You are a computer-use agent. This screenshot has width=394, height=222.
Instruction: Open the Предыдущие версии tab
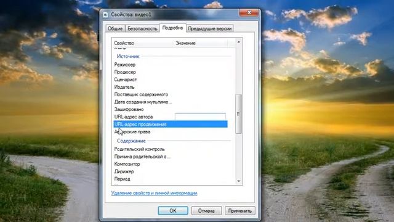point(209,28)
